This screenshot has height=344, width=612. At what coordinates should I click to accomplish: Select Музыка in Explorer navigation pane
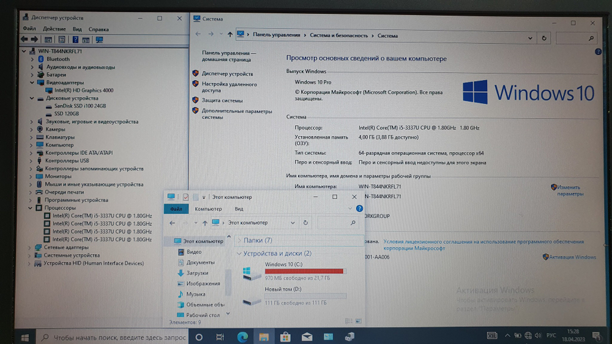point(196,294)
